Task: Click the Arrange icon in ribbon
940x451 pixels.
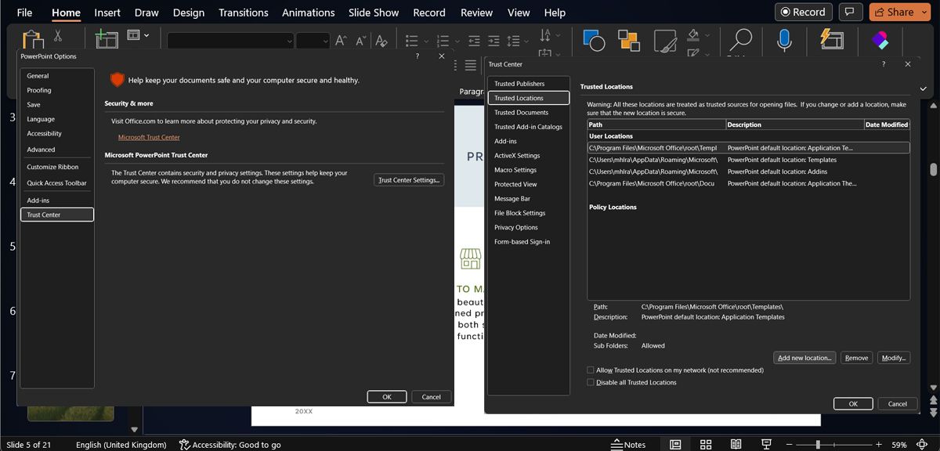Action: (628, 40)
